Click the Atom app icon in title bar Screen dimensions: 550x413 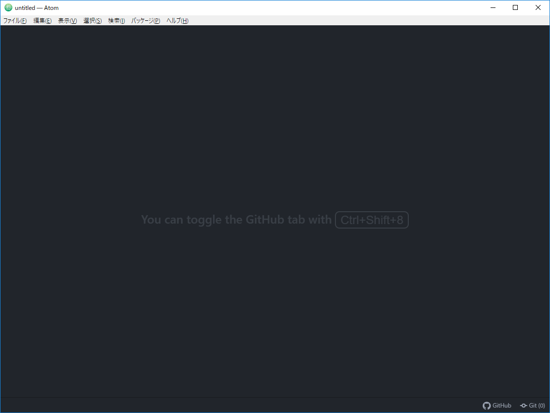[x=8, y=8]
